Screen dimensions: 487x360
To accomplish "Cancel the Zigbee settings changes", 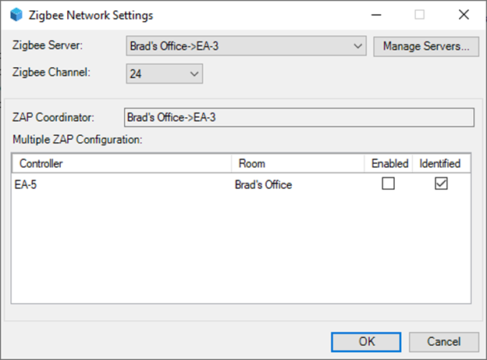I will tap(444, 342).
